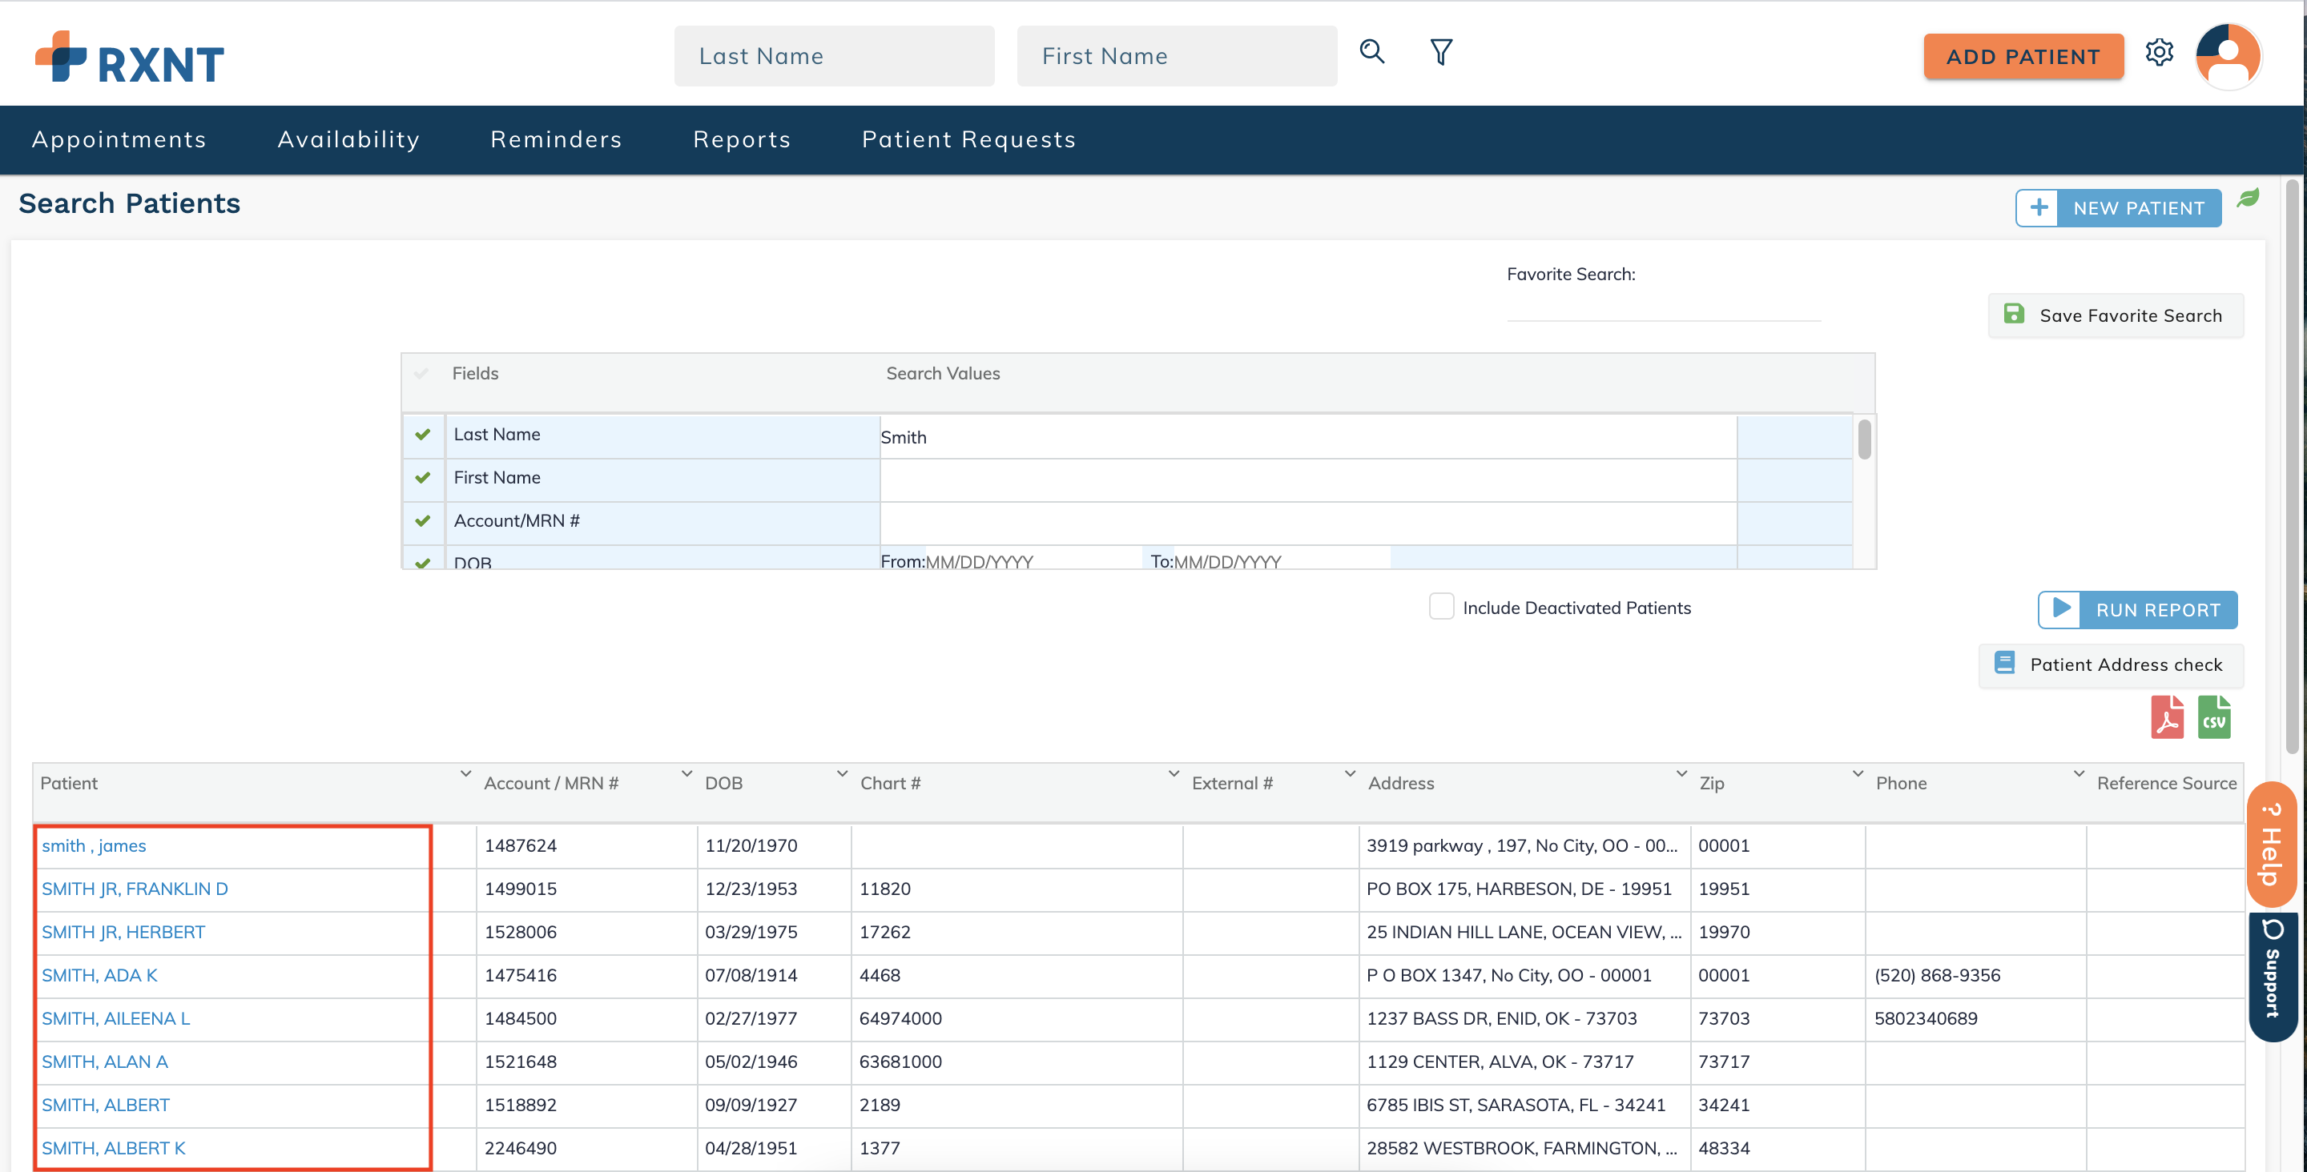Open patient SMITH, ALAN A
The height and width of the screenshot is (1172, 2307).
pos(105,1061)
